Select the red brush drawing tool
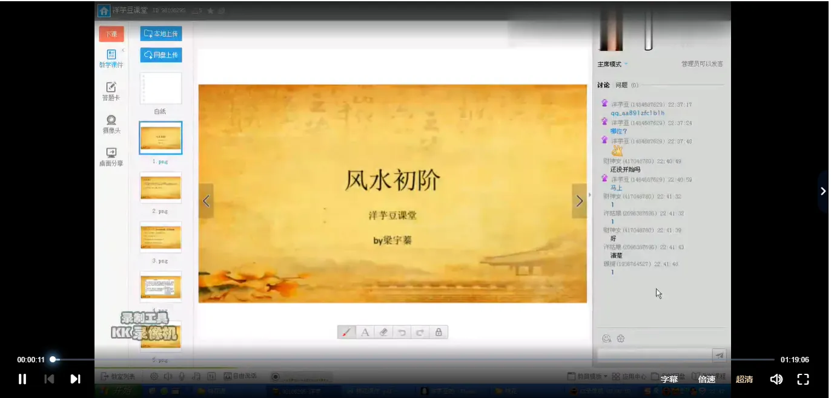 (346, 332)
